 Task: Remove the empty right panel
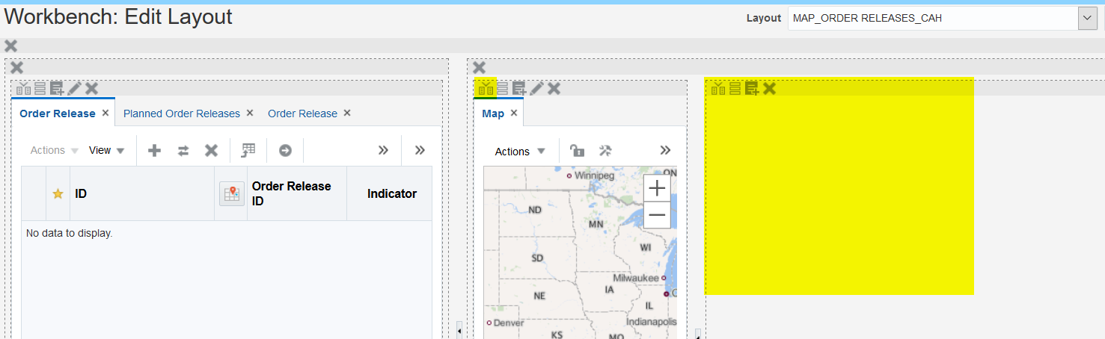click(769, 89)
